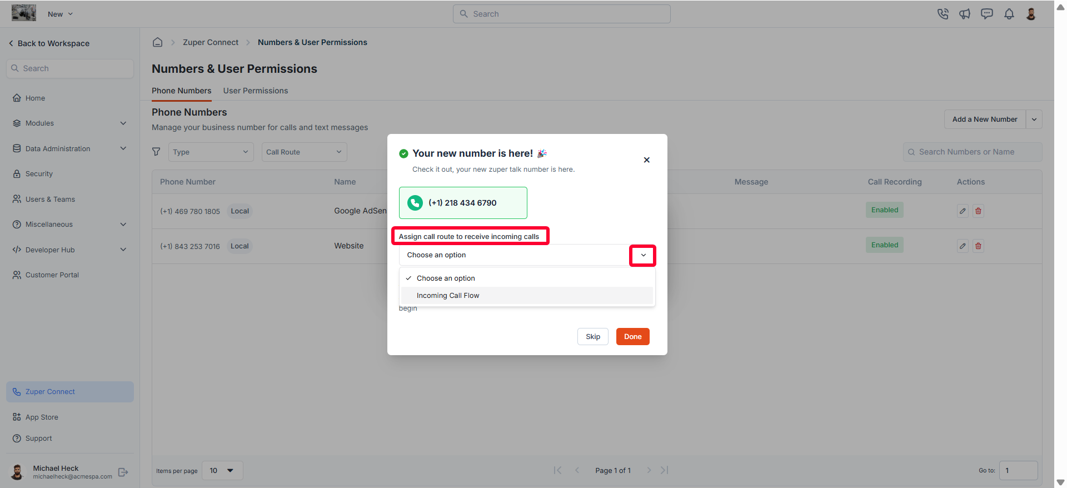The image size is (1067, 488).
Task: Edit the Google AdSense number row
Action: coord(963,211)
